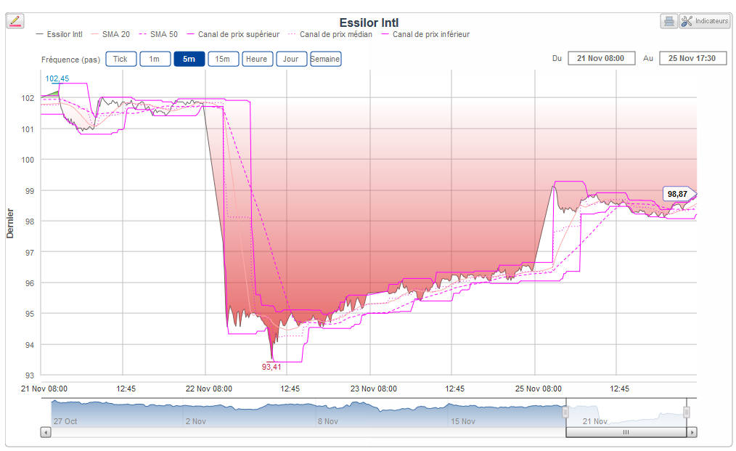Screen dimensions: 736x451
Task: Click the navigator right range handle
Action: (686, 413)
